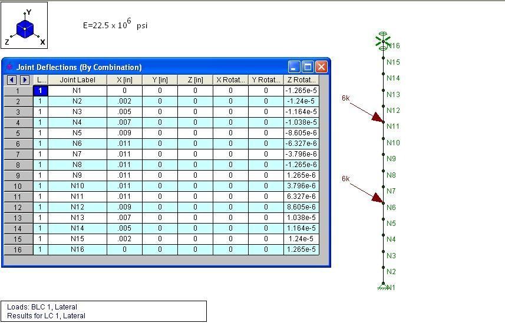Image resolution: width=505 pixels, height=323 pixels.
Task: Select the Z Rotation column header
Action: (301, 80)
